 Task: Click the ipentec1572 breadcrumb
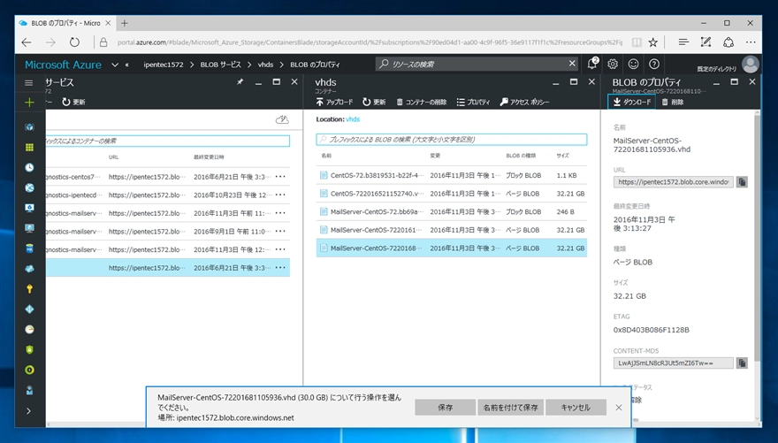(x=164, y=65)
